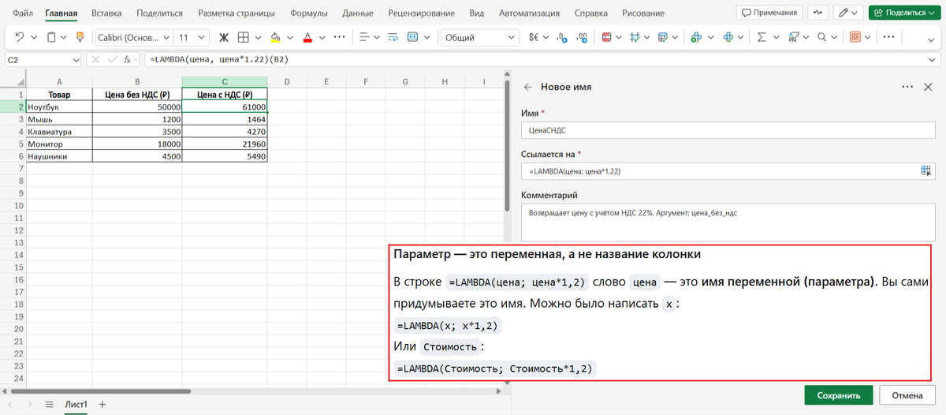Click the Conditional Formatting icon
This screenshot has height=415, width=946.
pyautogui.click(x=606, y=37)
